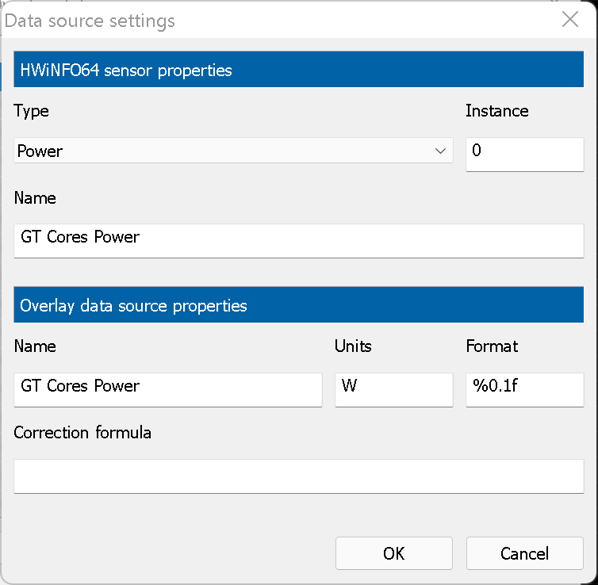Click the Name label under sensor properties

pyautogui.click(x=35, y=198)
